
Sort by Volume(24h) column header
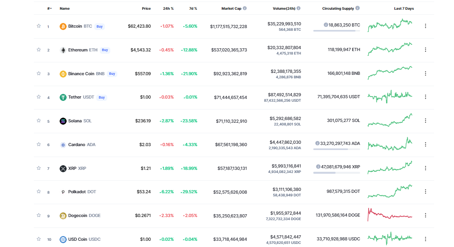[x=284, y=9]
